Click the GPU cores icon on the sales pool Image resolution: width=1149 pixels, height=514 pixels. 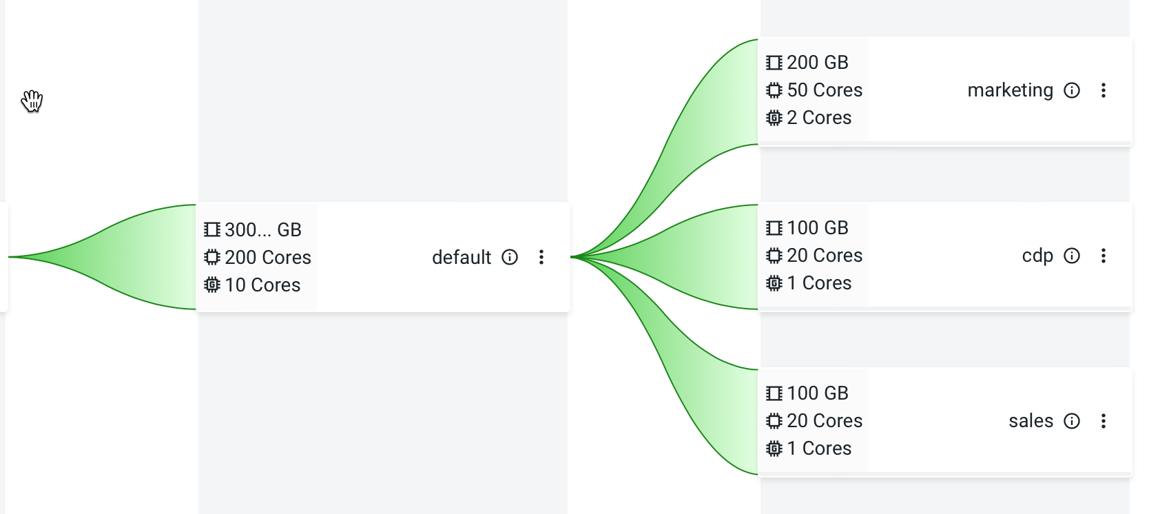pos(774,448)
